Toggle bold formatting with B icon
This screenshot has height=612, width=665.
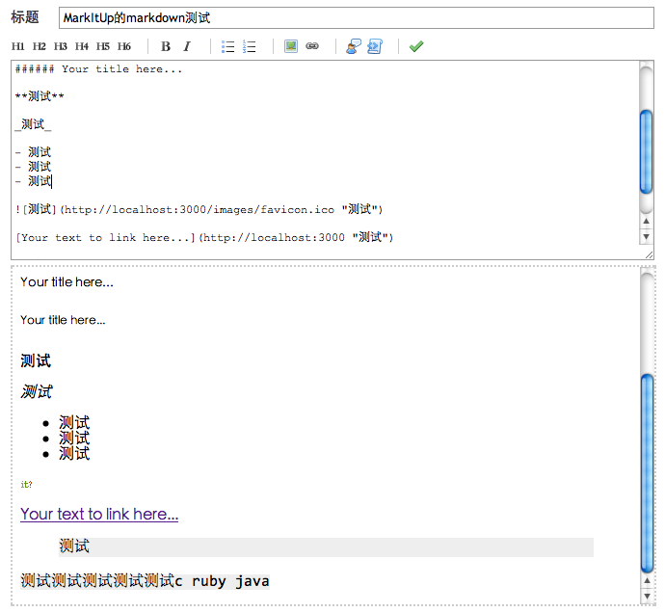click(x=166, y=46)
